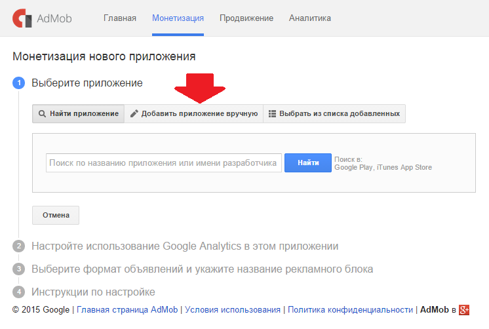489x329 pixels.
Task: Open Выбрать из списка добавленных
Action: (334, 113)
